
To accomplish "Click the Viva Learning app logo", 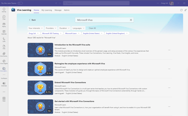I will tap(13, 10).
